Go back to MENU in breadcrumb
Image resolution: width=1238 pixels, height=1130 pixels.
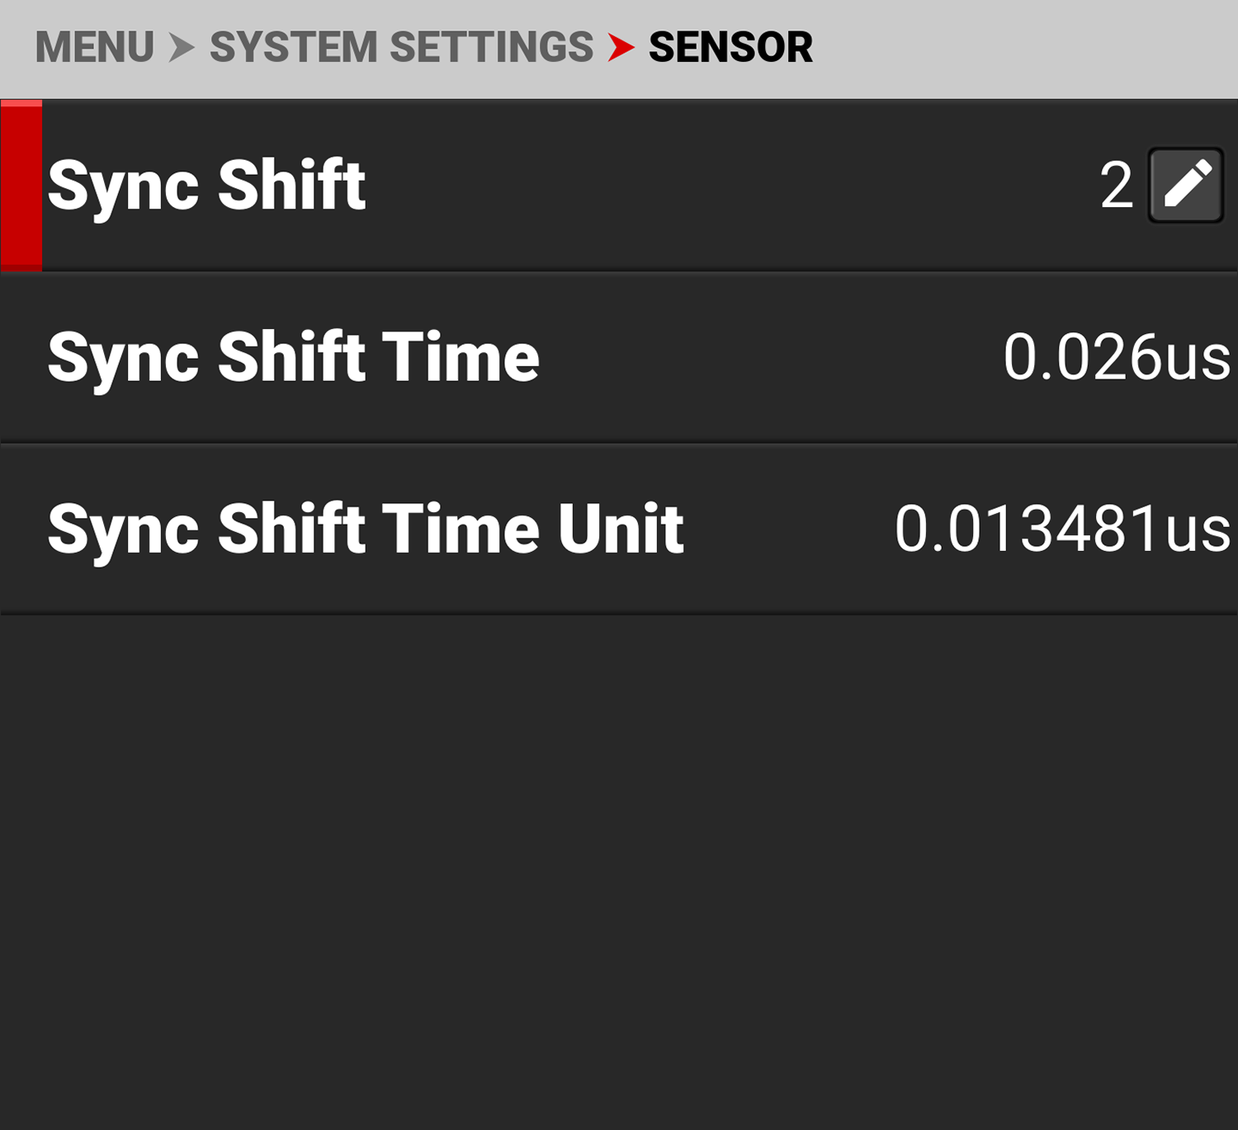point(94,47)
